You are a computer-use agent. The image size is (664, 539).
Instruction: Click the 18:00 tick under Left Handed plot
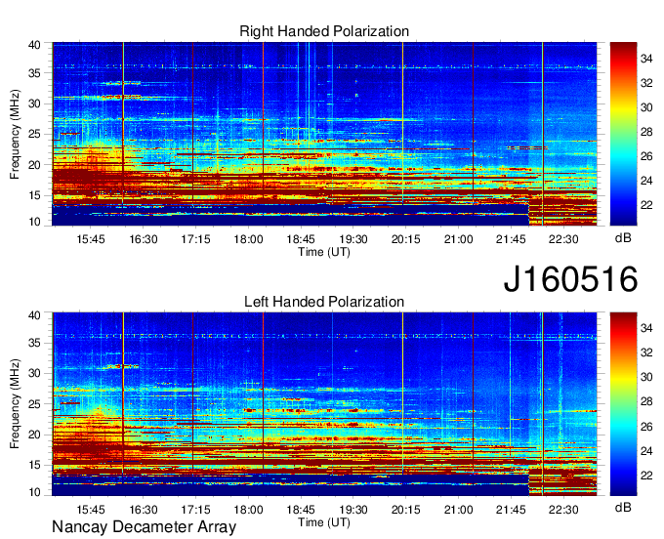click(x=248, y=509)
